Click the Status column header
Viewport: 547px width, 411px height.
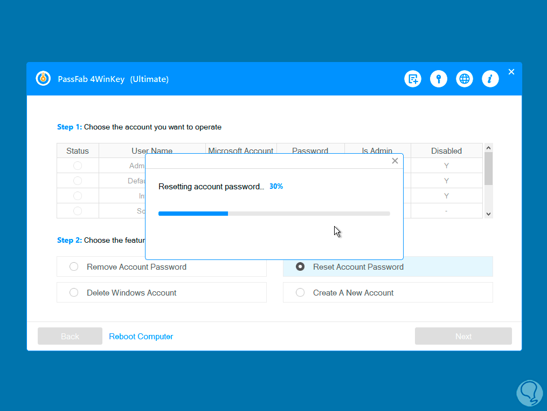[78, 151]
